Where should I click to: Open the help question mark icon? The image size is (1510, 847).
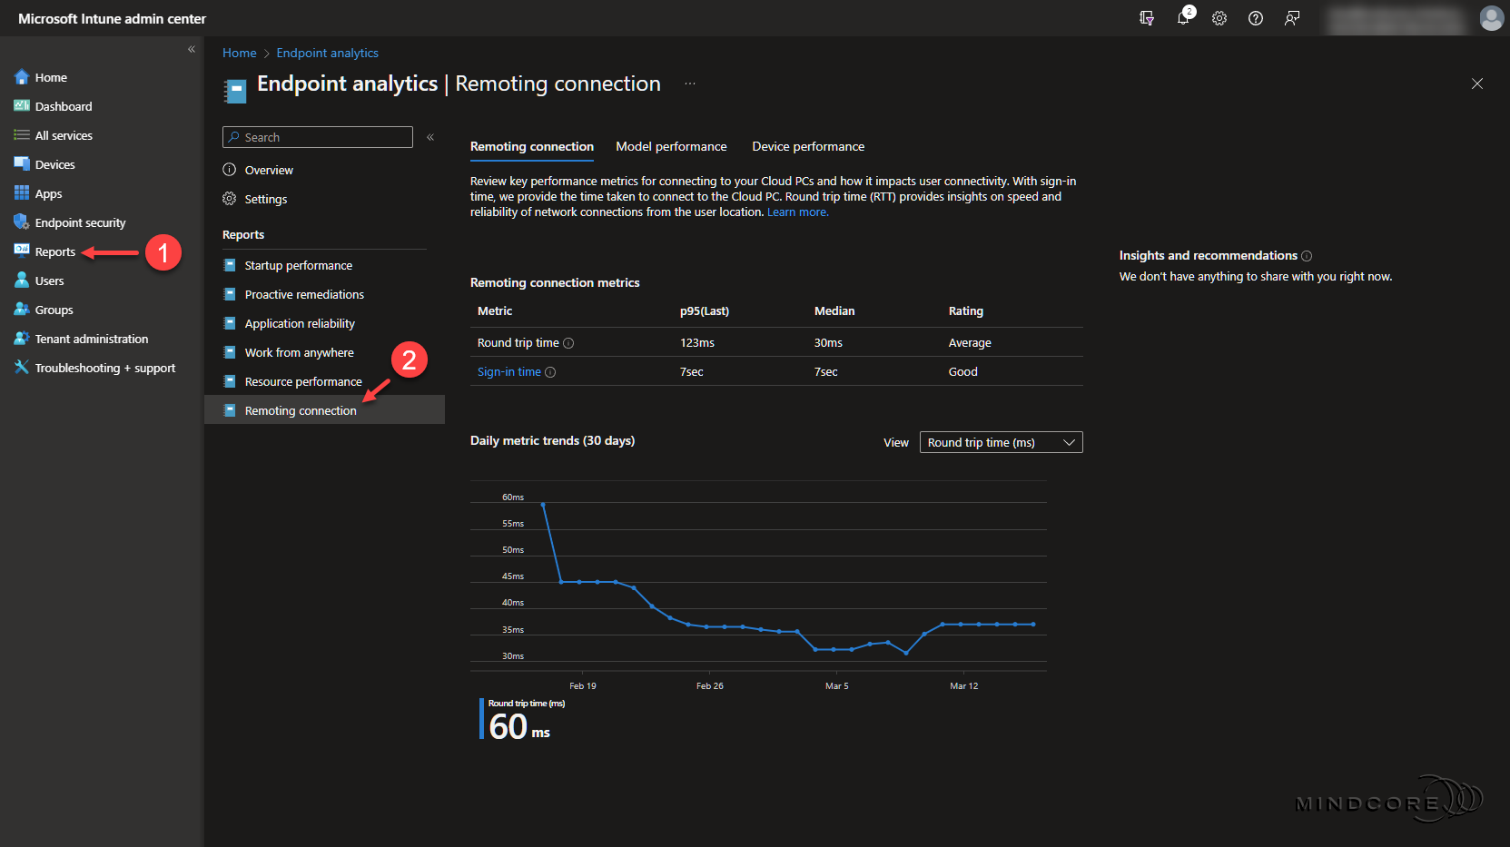point(1256,18)
